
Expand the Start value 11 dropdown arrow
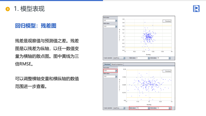149,108
